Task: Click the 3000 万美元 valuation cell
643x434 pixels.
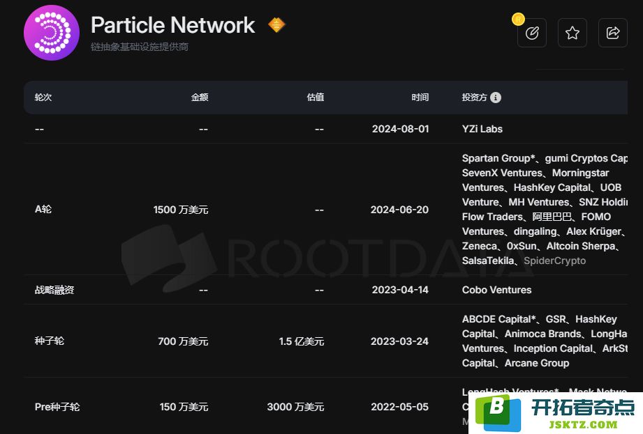Action: 295,407
